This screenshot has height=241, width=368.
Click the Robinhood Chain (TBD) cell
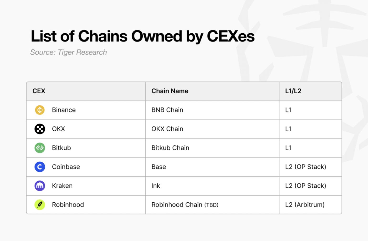[212, 204]
